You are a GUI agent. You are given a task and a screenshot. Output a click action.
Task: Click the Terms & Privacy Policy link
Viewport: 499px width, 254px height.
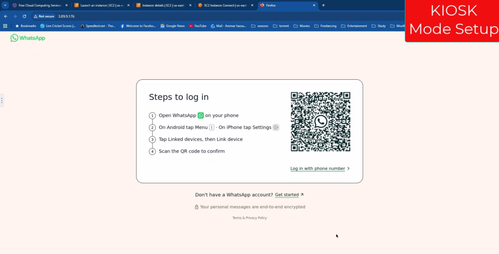[x=249, y=218]
